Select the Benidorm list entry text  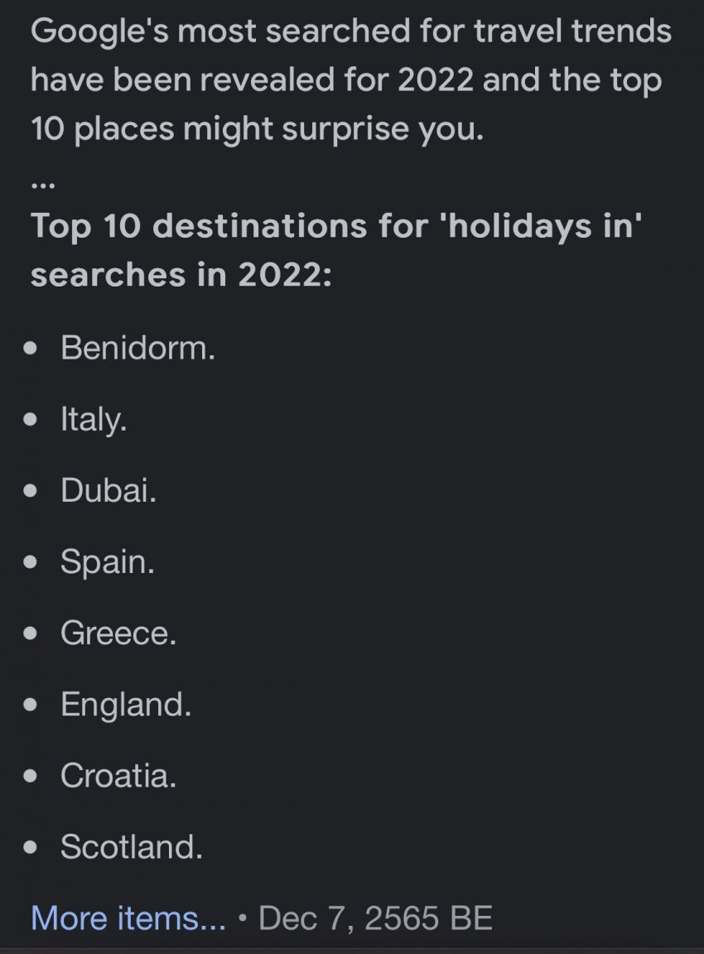tap(138, 348)
